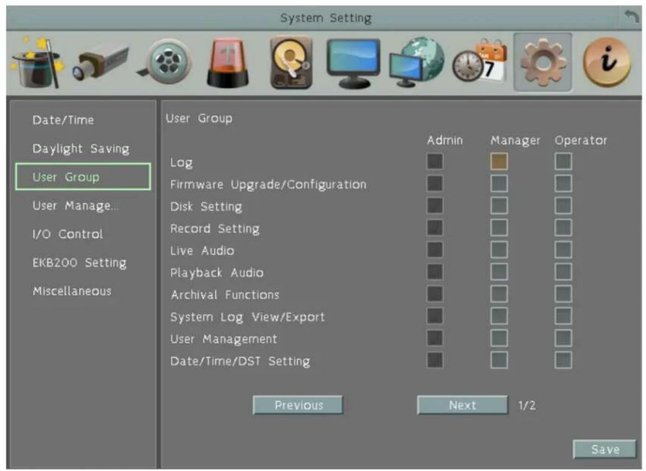Enable Manager Disk Setting checkbox

[499, 205]
